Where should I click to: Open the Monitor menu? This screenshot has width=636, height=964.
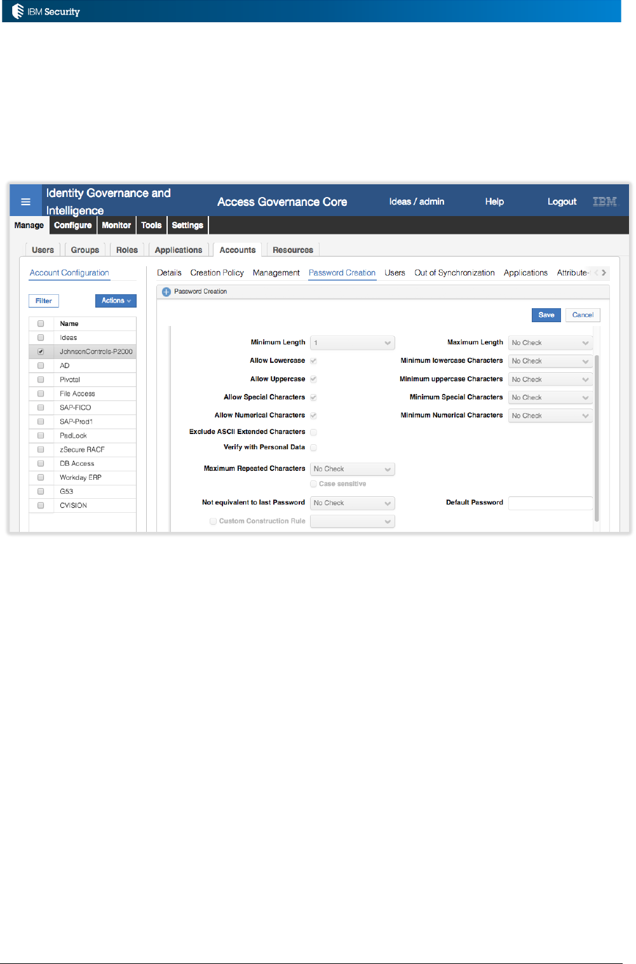[116, 225]
